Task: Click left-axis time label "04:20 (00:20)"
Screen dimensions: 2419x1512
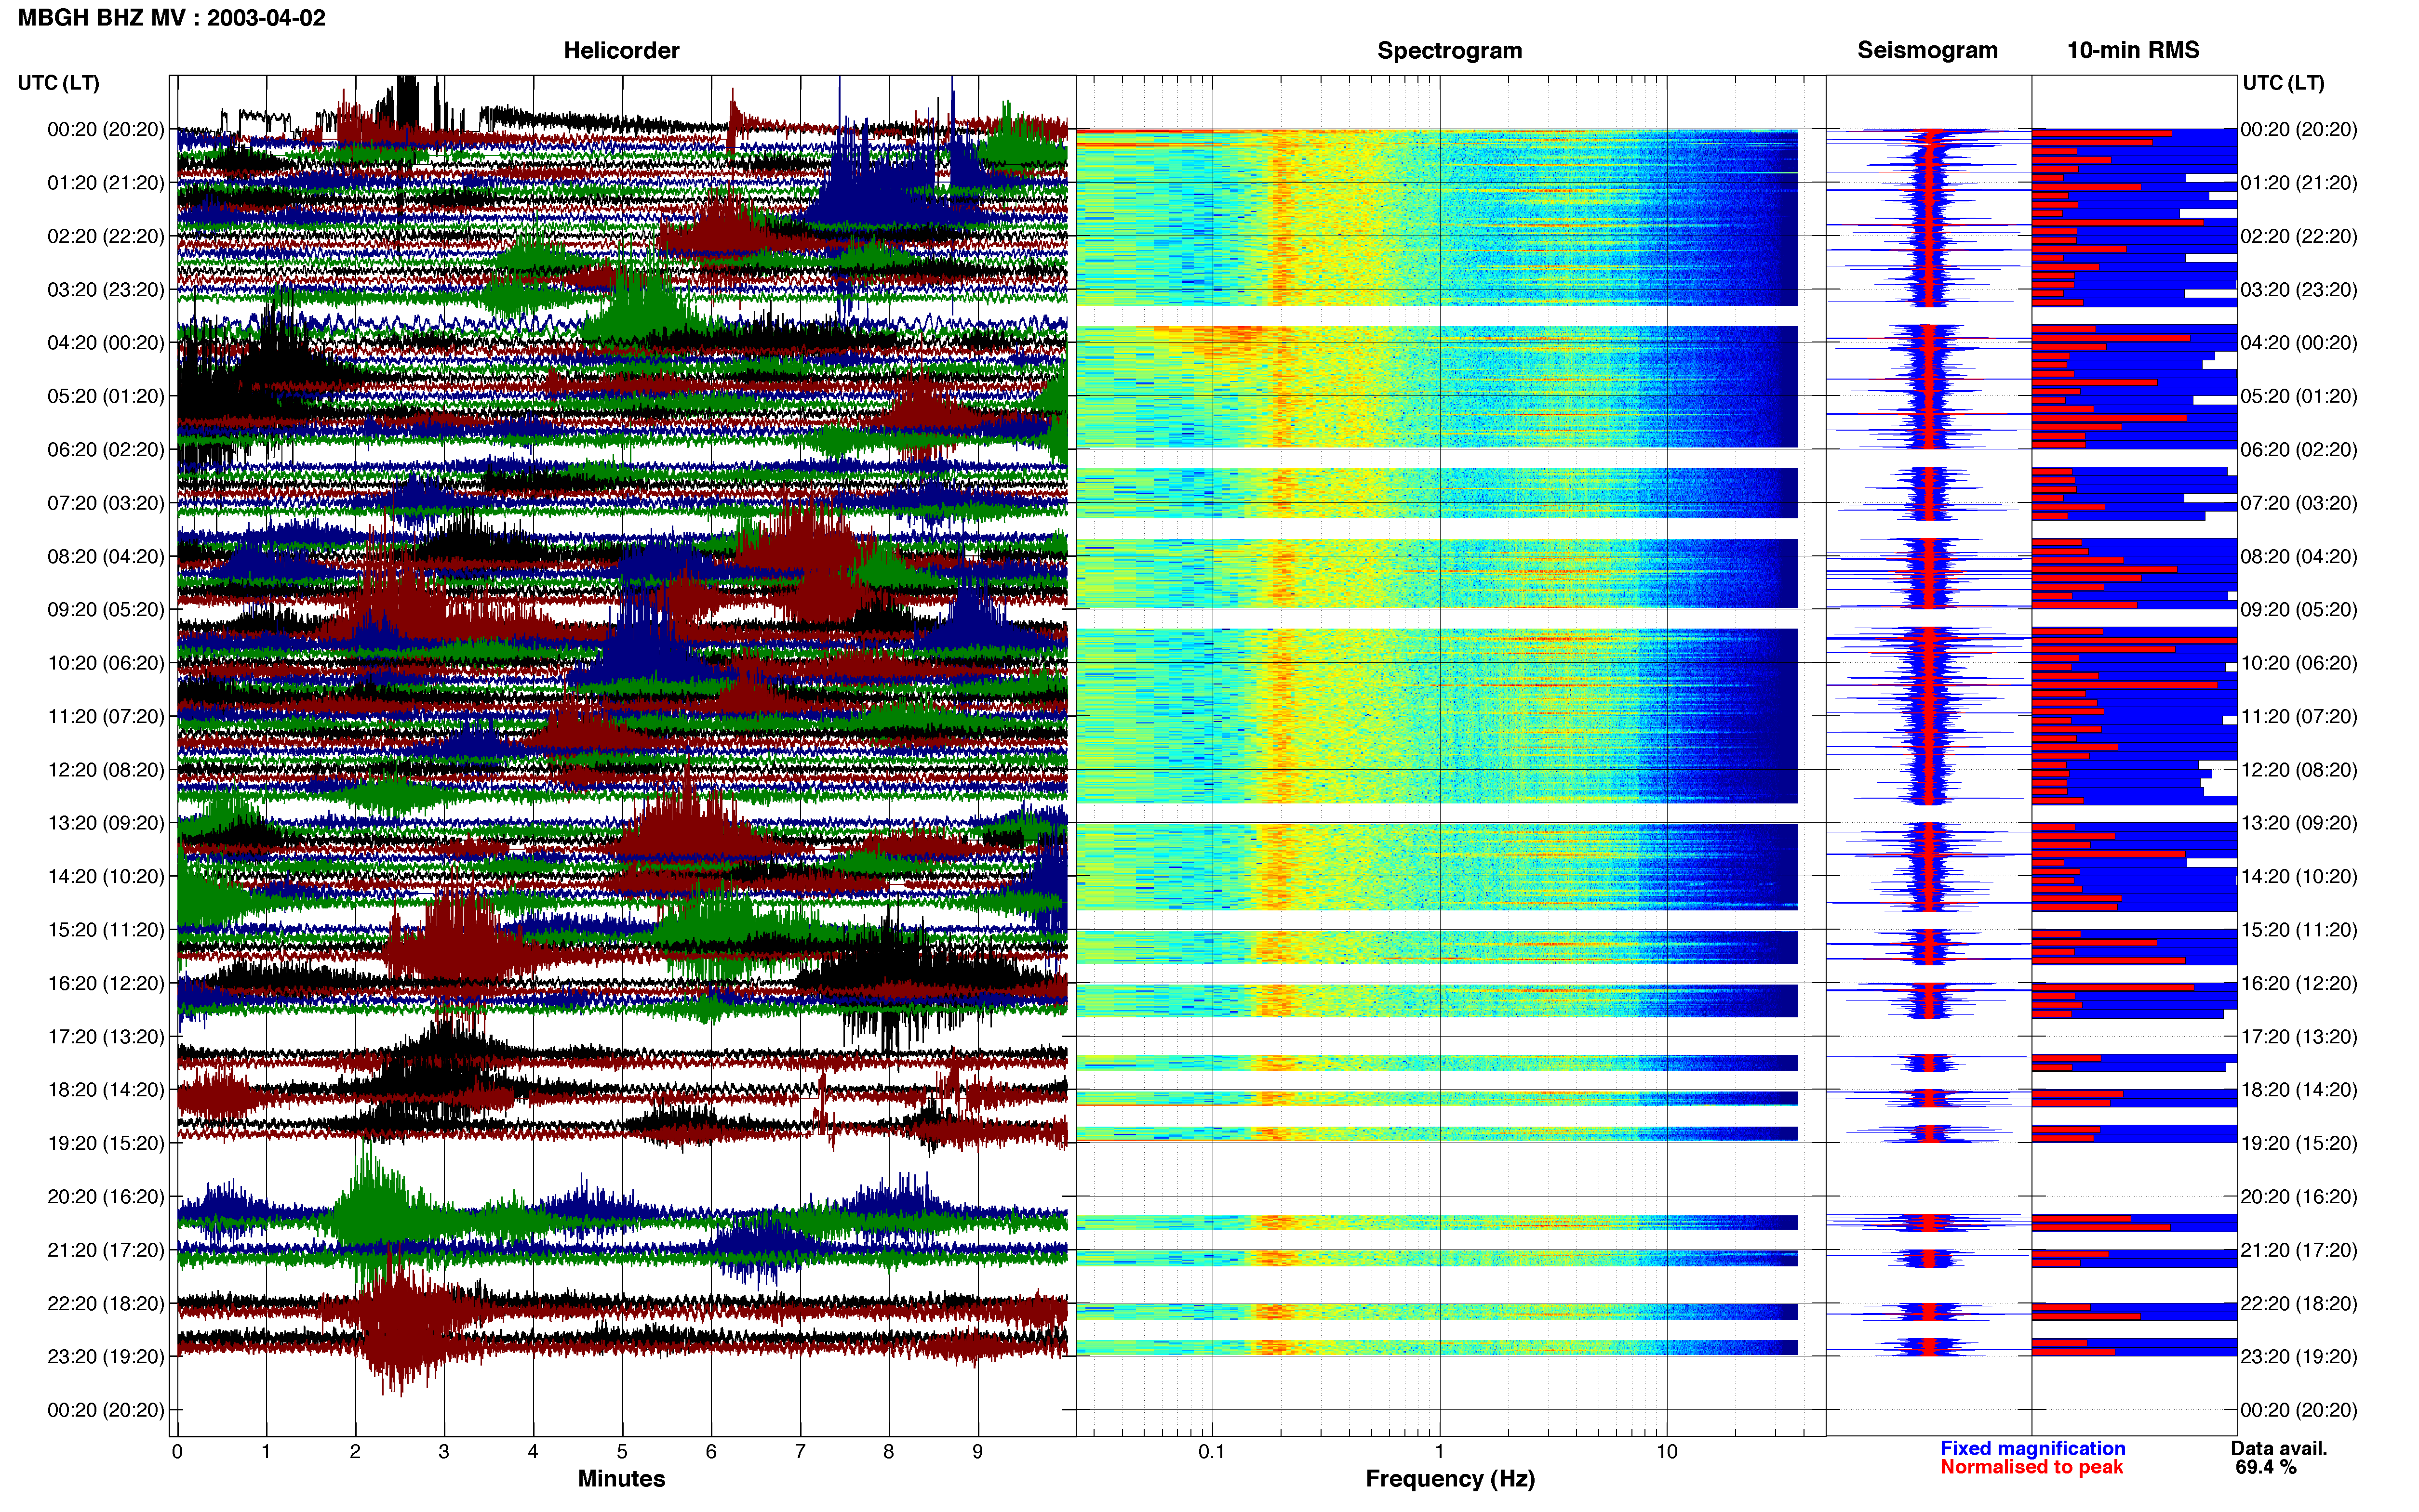Action: [106, 343]
